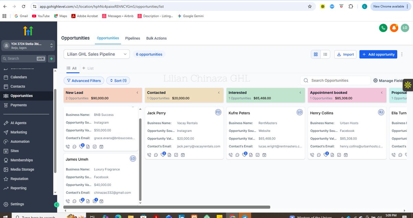Click the bookmark star in the address bar
The image size is (413, 218).
310,6
